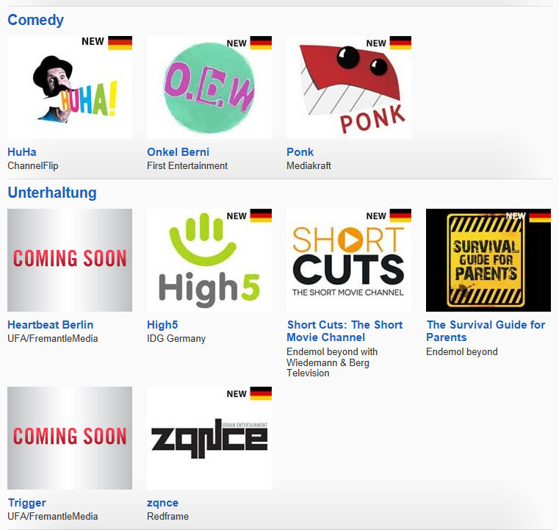Screen dimensions: 559x530
Task: Follow the Onkel Berni title link
Action: pyautogui.click(x=178, y=152)
